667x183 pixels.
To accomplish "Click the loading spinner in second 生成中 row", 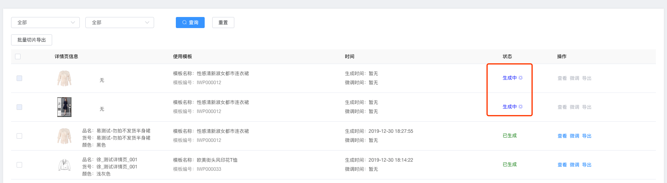I will (x=520, y=107).
